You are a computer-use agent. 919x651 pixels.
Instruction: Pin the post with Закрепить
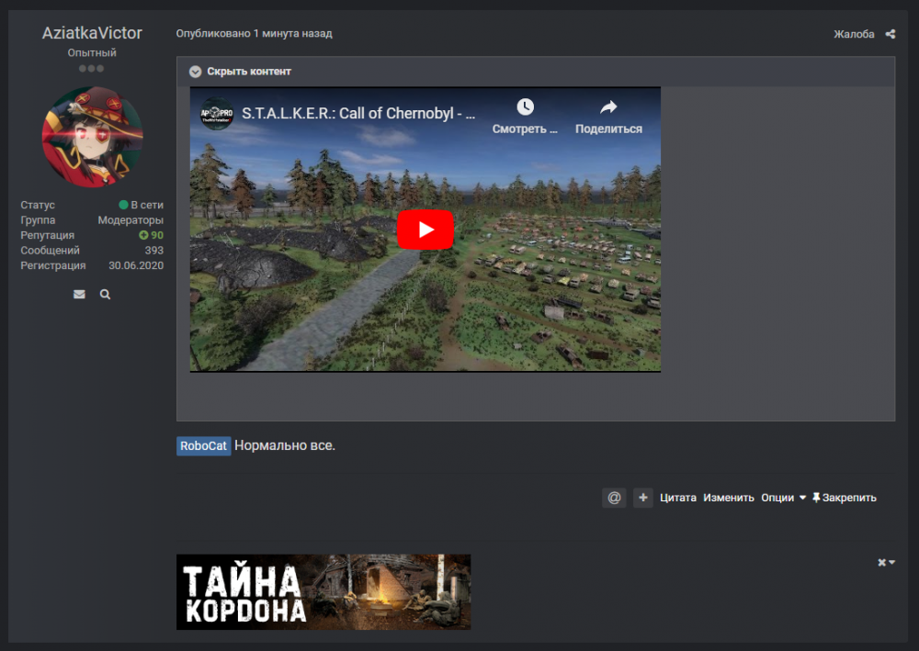pyautogui.click(x=844, y=498)
